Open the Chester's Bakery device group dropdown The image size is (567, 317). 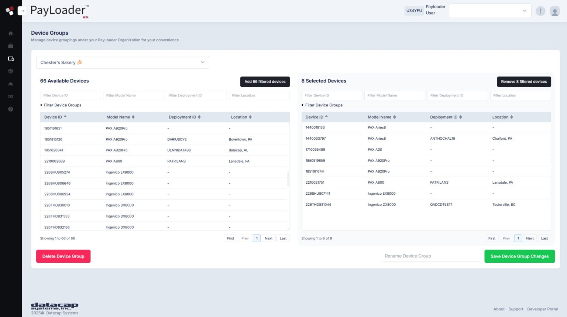(123, 62)
